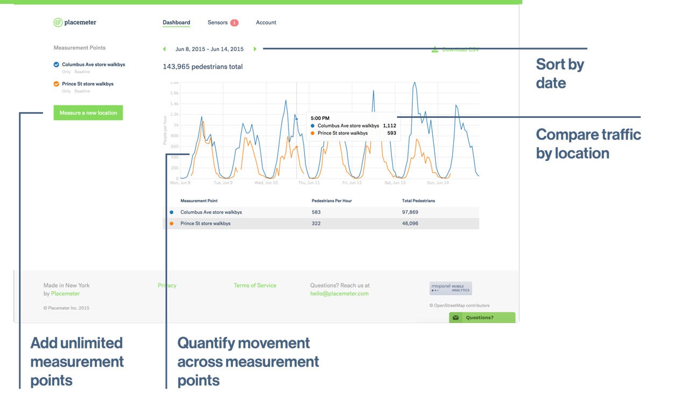Screen dimensions: 689x400
Task: Click the Sat, Jun 13 axis label
Action: click(x=395, y=183)
